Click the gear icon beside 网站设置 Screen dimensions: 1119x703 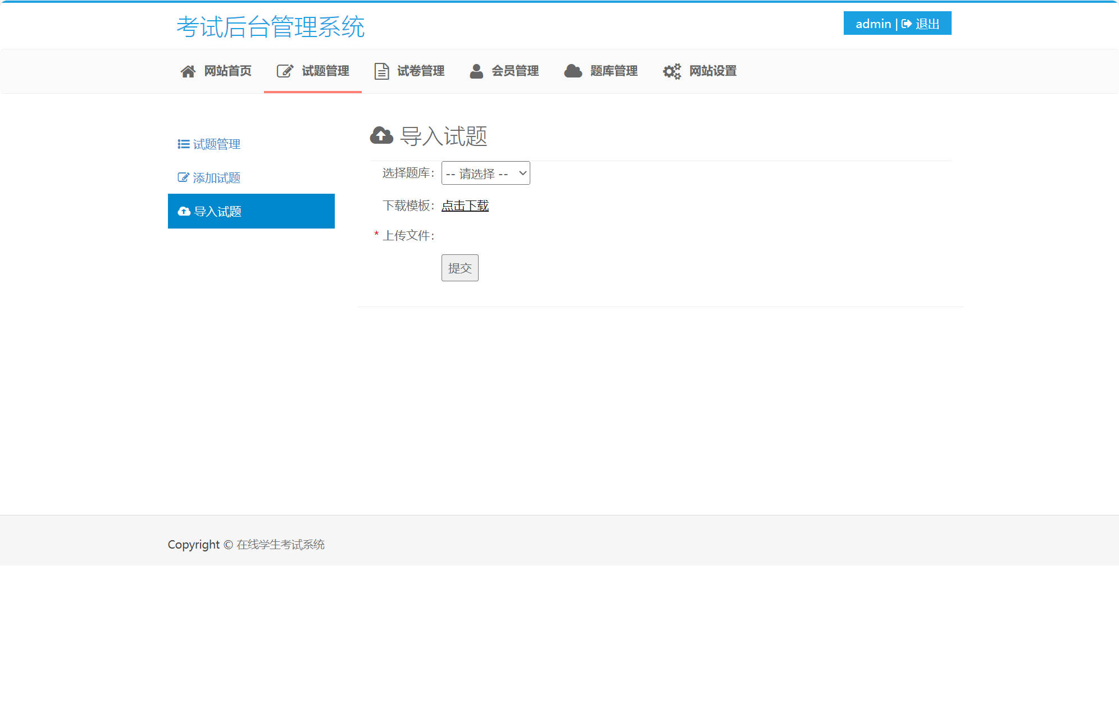click(672, 71)
